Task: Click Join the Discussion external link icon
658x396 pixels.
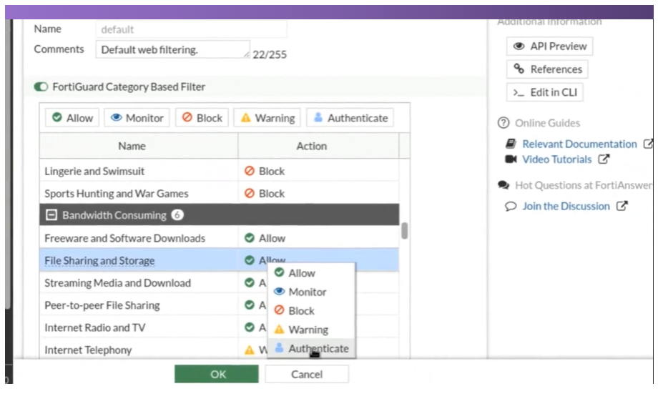Action: click(x=622, y=206)
